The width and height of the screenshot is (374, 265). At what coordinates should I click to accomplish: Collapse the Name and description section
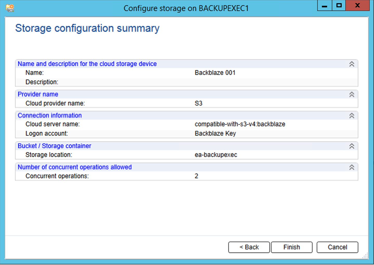(352, 64)
